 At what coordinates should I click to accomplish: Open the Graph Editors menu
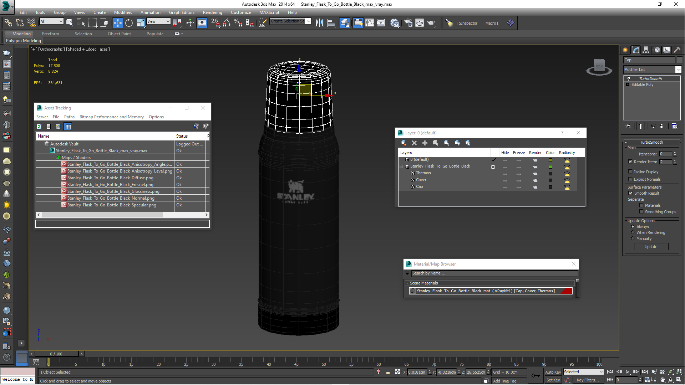pos(182,12)
